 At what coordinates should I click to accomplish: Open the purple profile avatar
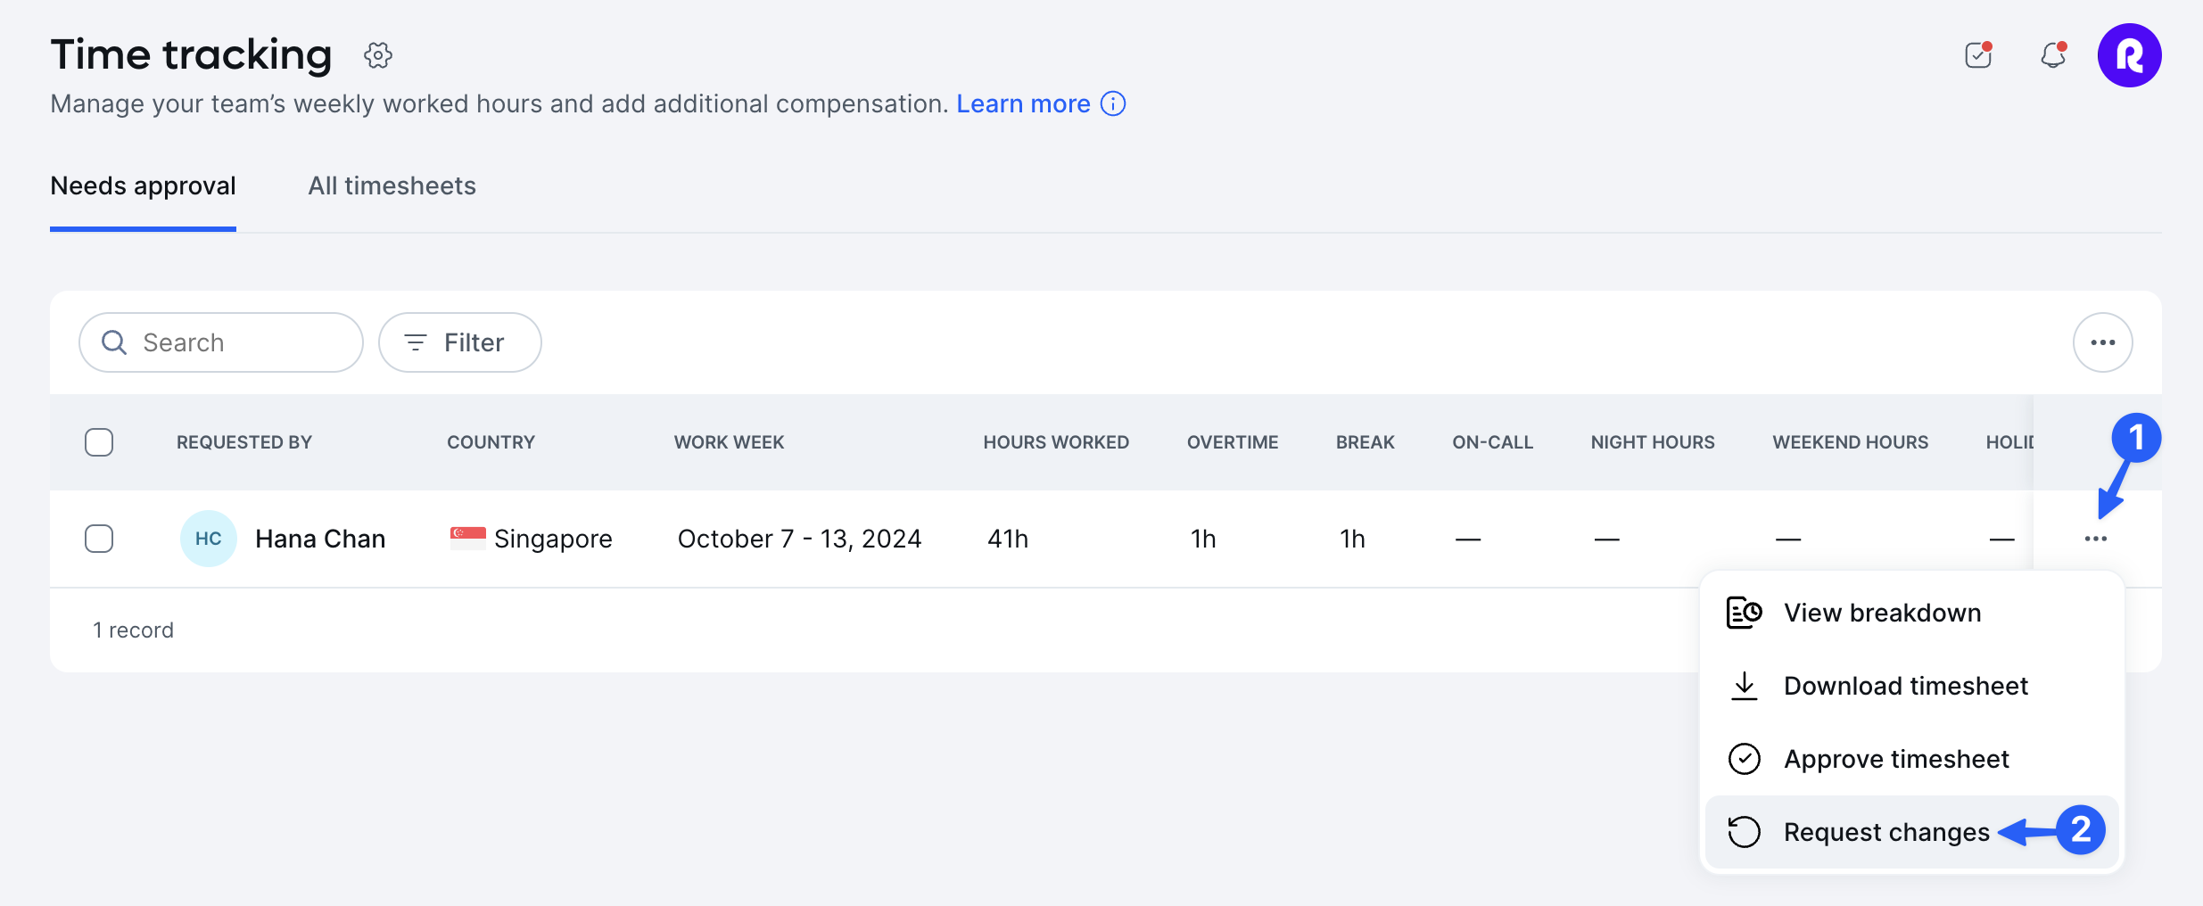[2129, 55]
